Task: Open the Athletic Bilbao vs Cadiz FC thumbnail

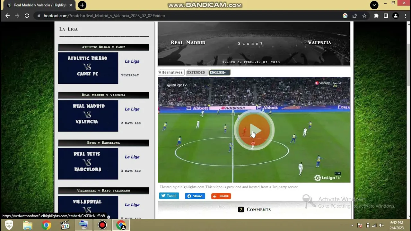Action: coord(88,68)
